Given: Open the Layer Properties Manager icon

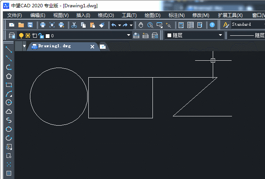Looking at the screenshot, I should pos(12,36).
